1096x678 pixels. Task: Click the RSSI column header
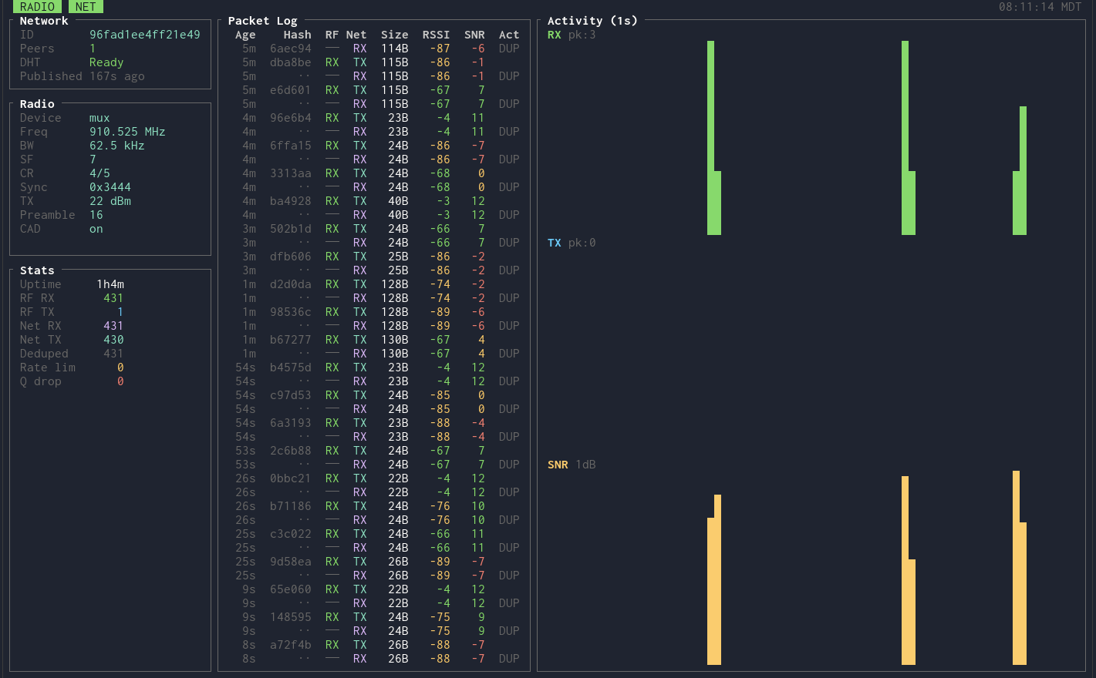coord(436,35)
